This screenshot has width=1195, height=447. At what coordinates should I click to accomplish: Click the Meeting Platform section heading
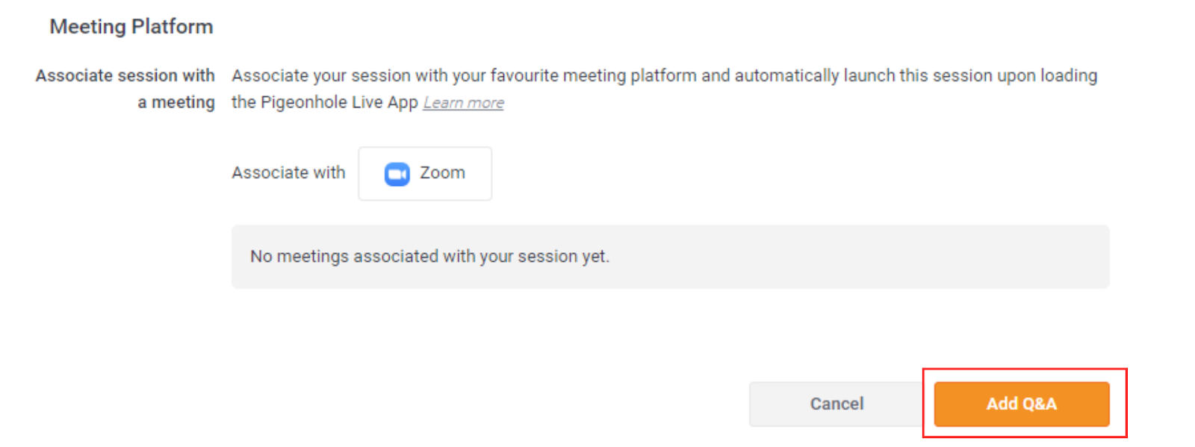[x=131, y=27]
